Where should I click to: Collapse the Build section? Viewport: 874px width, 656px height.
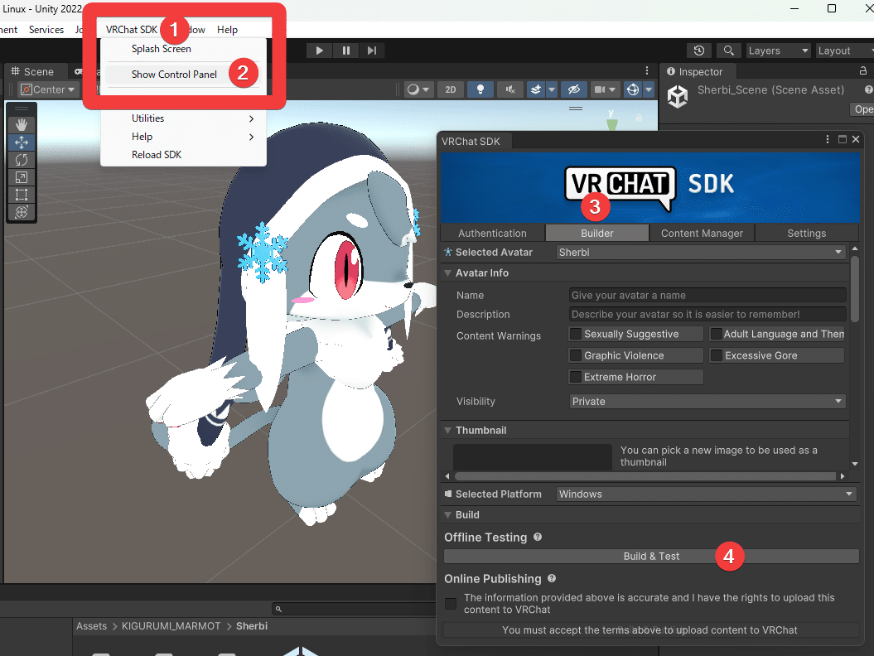tap(447, 515)
